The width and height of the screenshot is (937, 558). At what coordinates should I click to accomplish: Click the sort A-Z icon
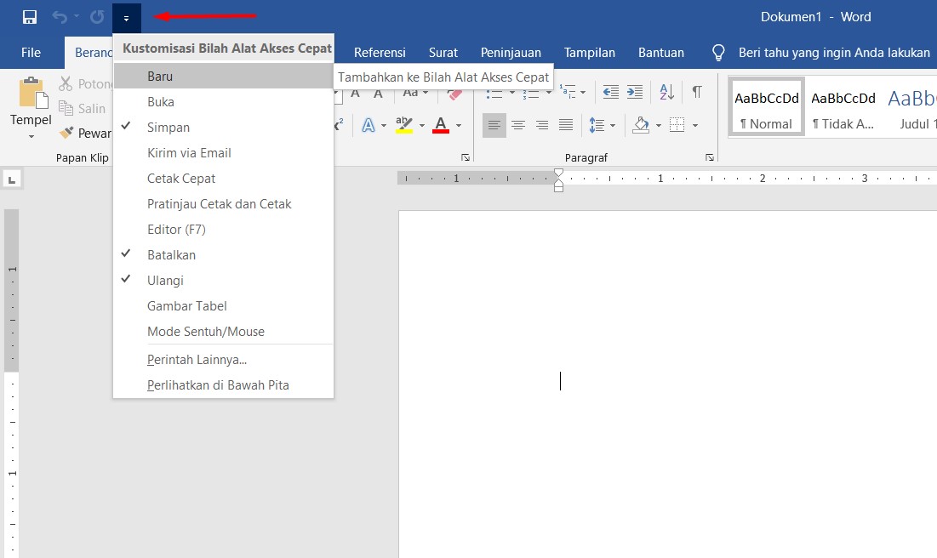coord(666,91)
